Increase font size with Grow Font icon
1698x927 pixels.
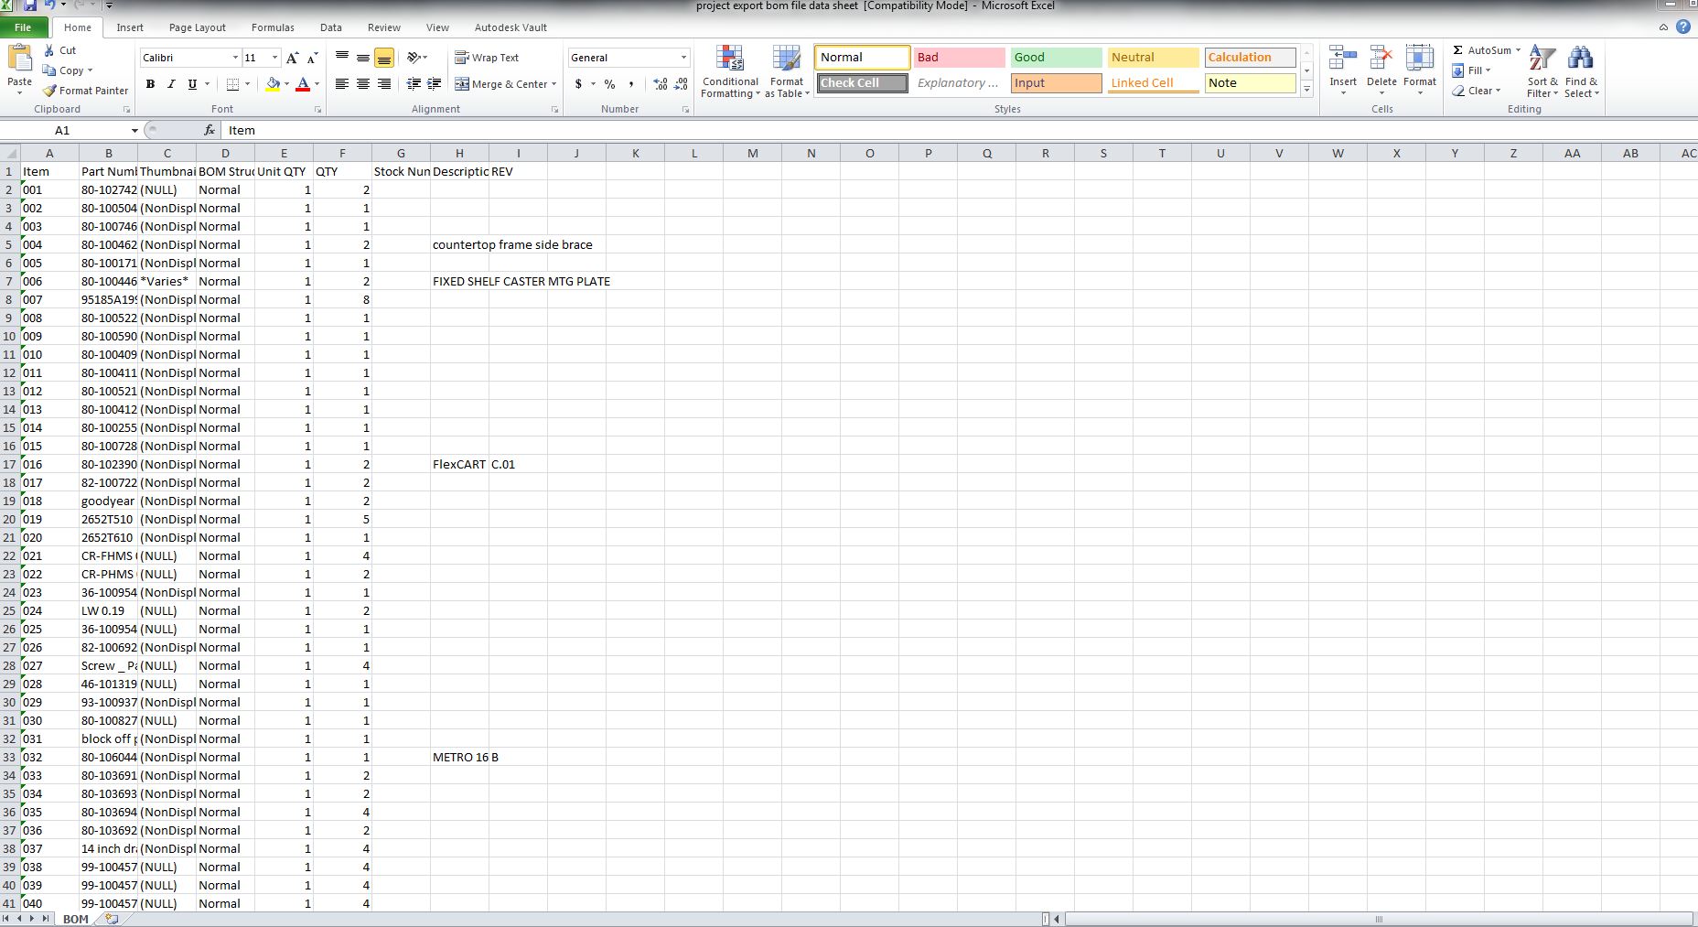pos(293,58)
